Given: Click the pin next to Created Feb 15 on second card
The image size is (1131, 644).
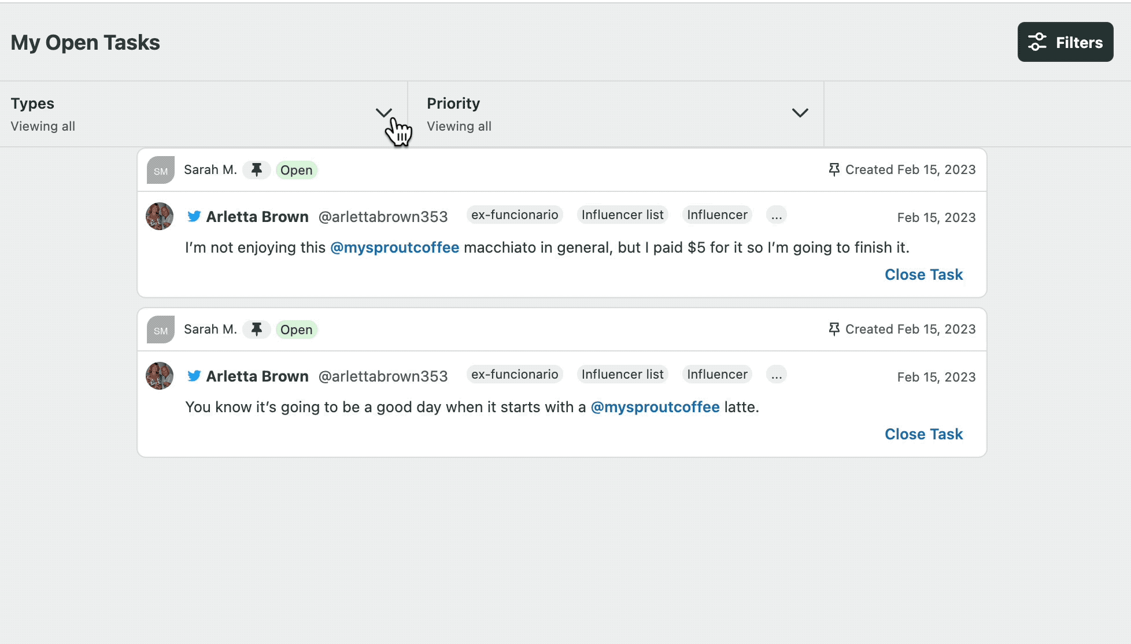Looking at the screenshot, I should click(833, 328).
